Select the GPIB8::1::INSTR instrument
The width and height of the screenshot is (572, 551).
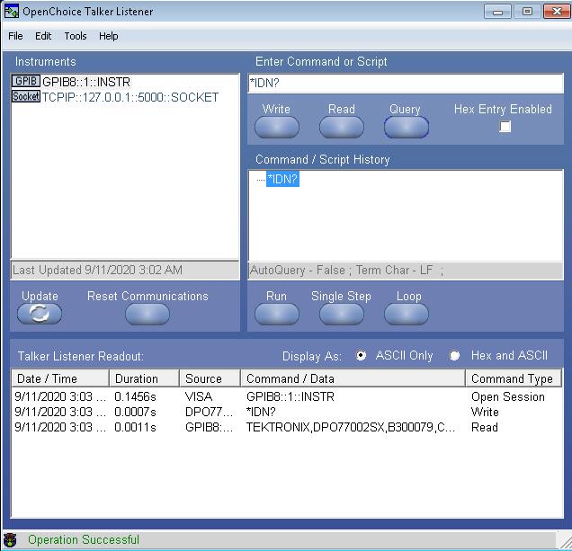point(85,82)
